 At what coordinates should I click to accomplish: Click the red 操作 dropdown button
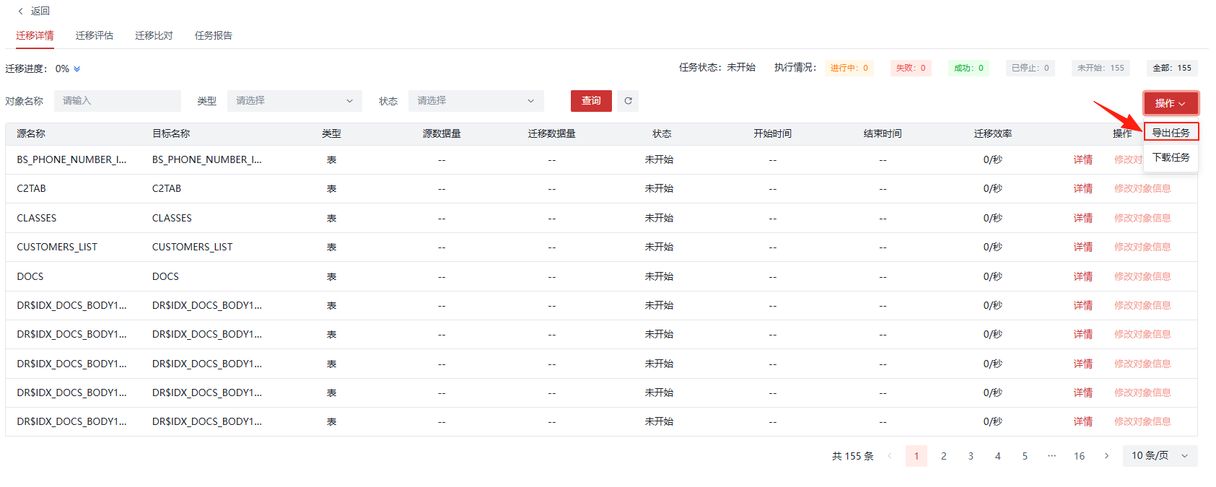tap(1170, 103)
